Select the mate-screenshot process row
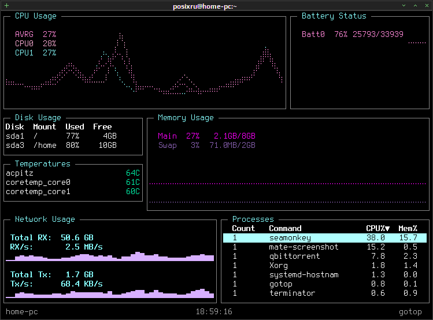This screenshot has width=433, height=320. click(325, 247)
